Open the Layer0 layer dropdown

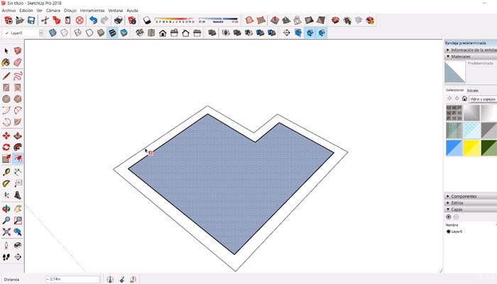coord(41,33)
